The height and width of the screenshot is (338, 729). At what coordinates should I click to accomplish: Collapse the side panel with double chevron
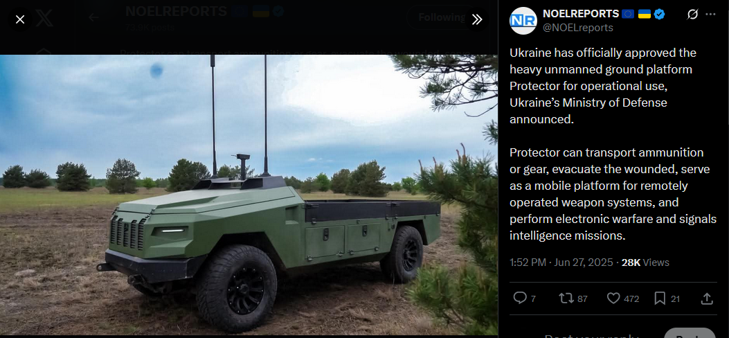point(477,19)
